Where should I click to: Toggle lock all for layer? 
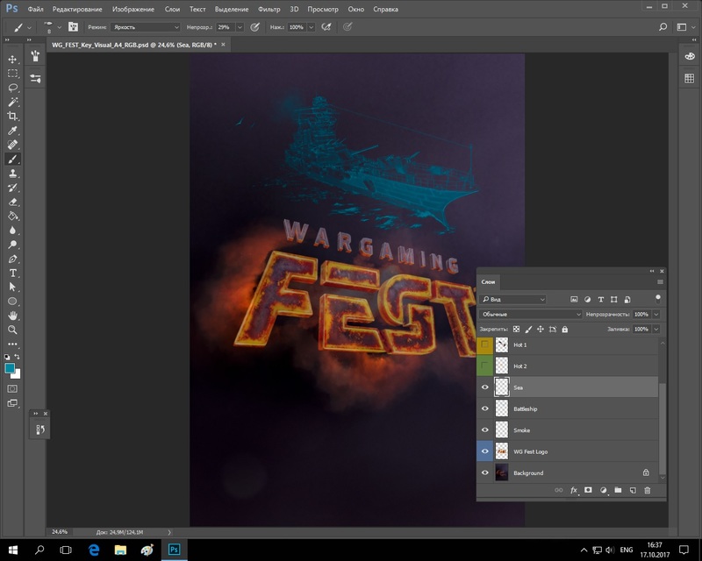pyautogui.click(x=565, y=330)
